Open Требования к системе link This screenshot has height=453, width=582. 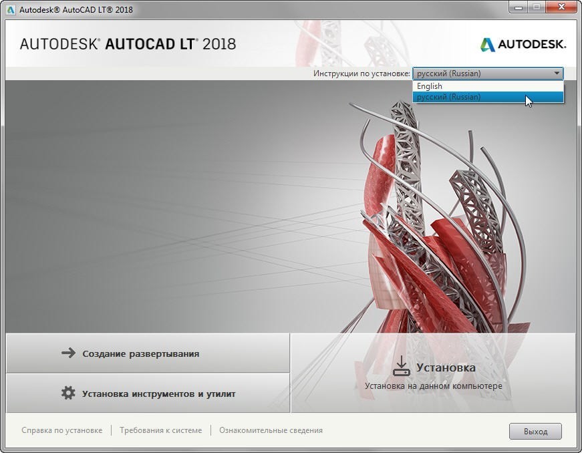(x=161, y=430)
